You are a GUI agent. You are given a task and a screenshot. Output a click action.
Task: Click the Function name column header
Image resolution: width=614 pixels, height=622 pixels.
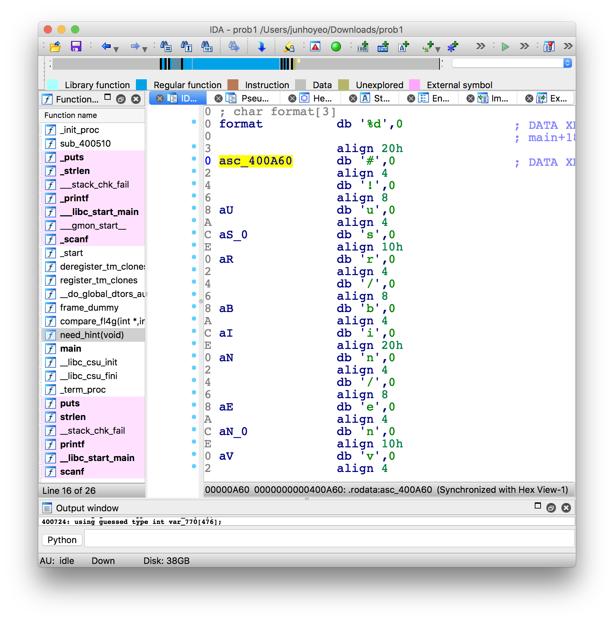(x=92, y=116)
